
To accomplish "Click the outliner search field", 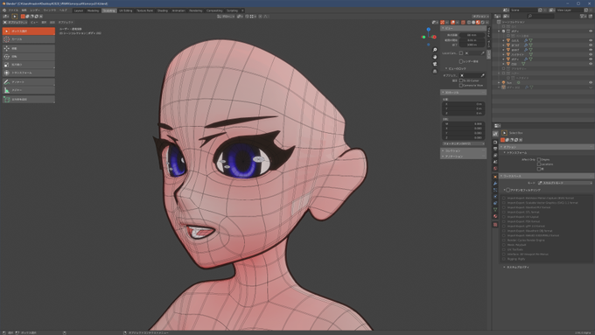I will tap(541, 17).
